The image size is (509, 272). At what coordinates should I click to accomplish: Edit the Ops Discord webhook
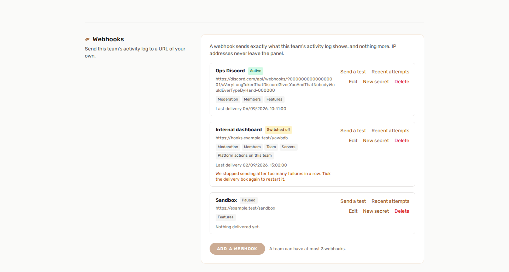(353, 81)
